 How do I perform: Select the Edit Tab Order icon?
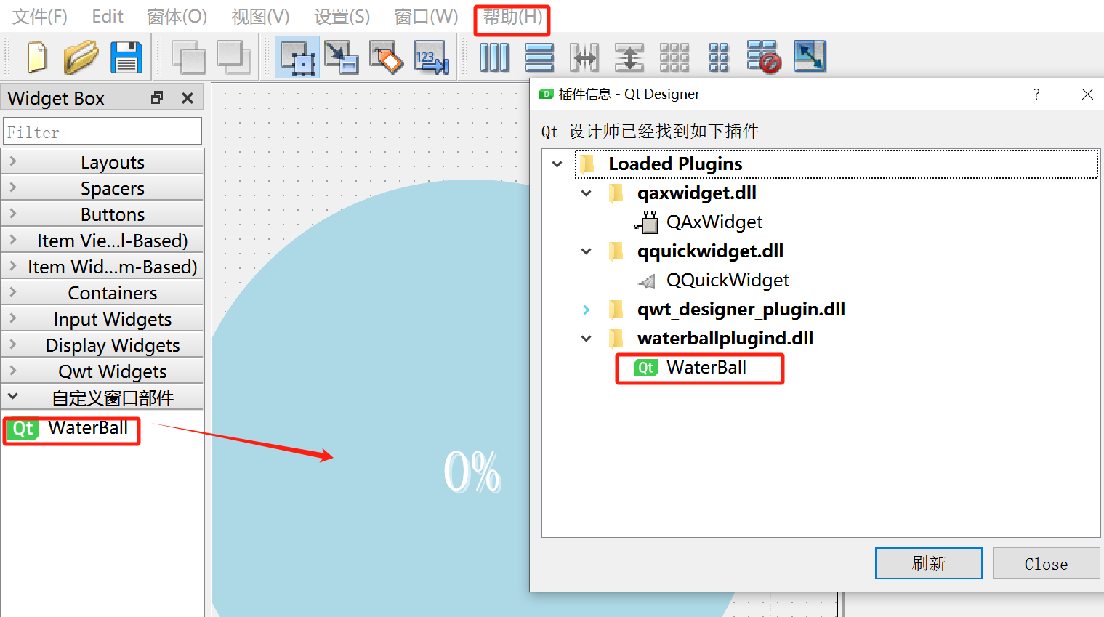[432, 57]
